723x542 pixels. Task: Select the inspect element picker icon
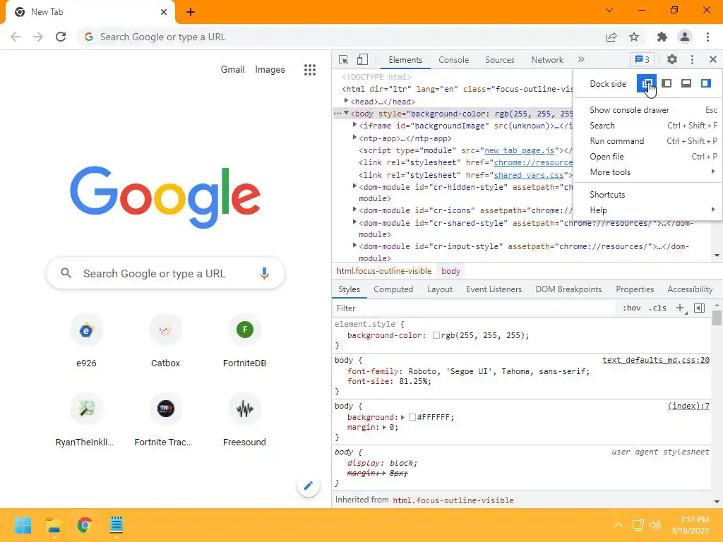tap(343, 59)
